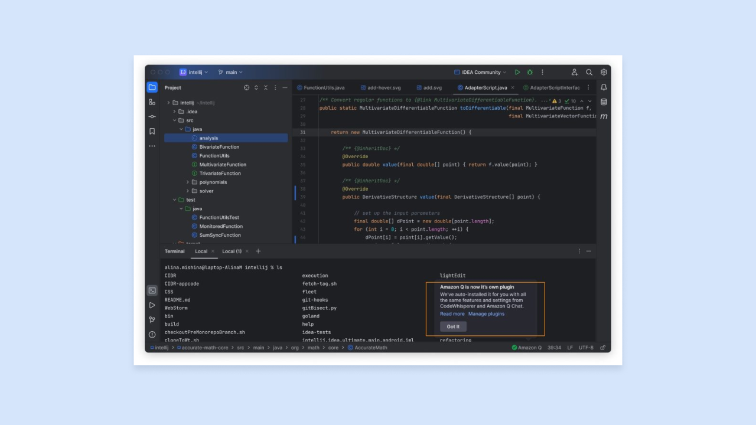This screenshot has height=425, width=756.
Task: Switch to add-hover.svg tab
Action: pos(380,87)
